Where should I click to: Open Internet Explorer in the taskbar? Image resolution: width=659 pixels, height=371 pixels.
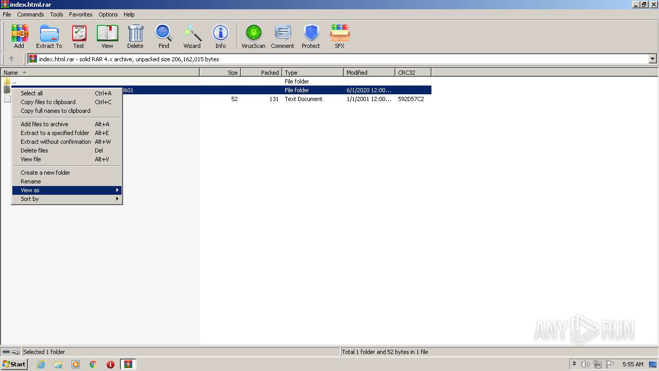[x=41, y=364]
